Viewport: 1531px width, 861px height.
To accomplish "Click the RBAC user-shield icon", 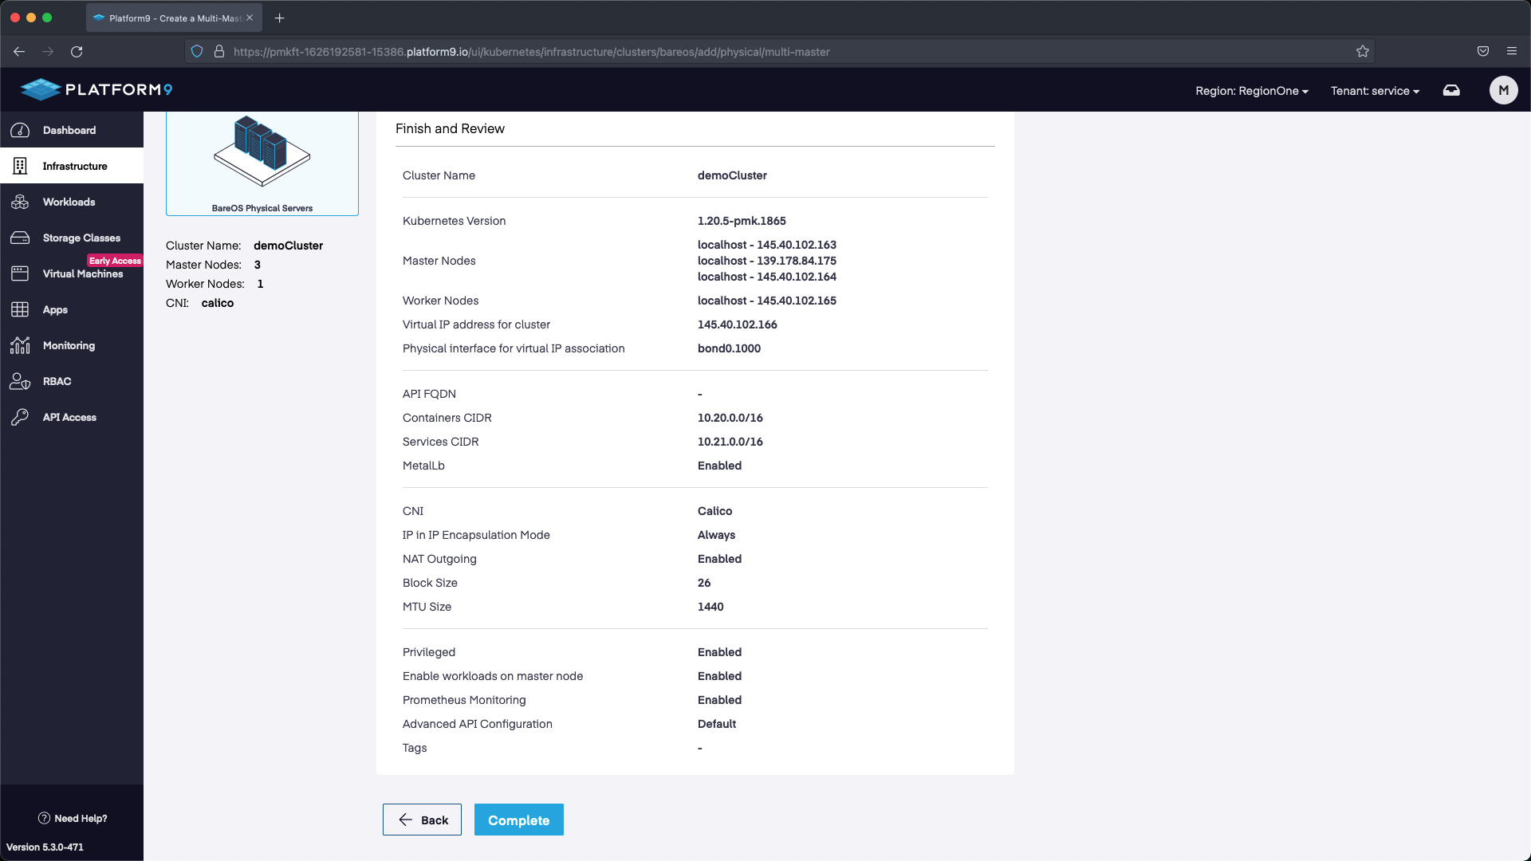I will pyautogui.click(x=20, y=381).
